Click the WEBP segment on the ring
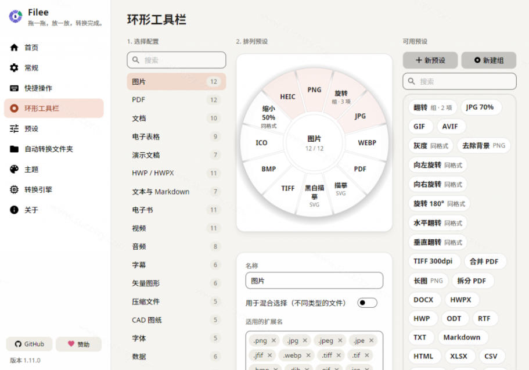Image resolution: width=529 pixels, height=370 pixels. (367, 143)
